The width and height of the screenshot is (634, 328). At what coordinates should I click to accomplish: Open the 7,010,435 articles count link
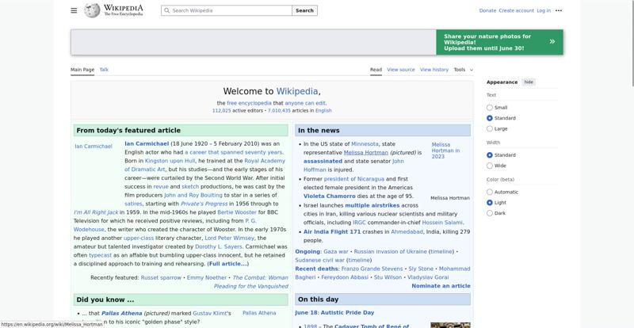point(279,110)
